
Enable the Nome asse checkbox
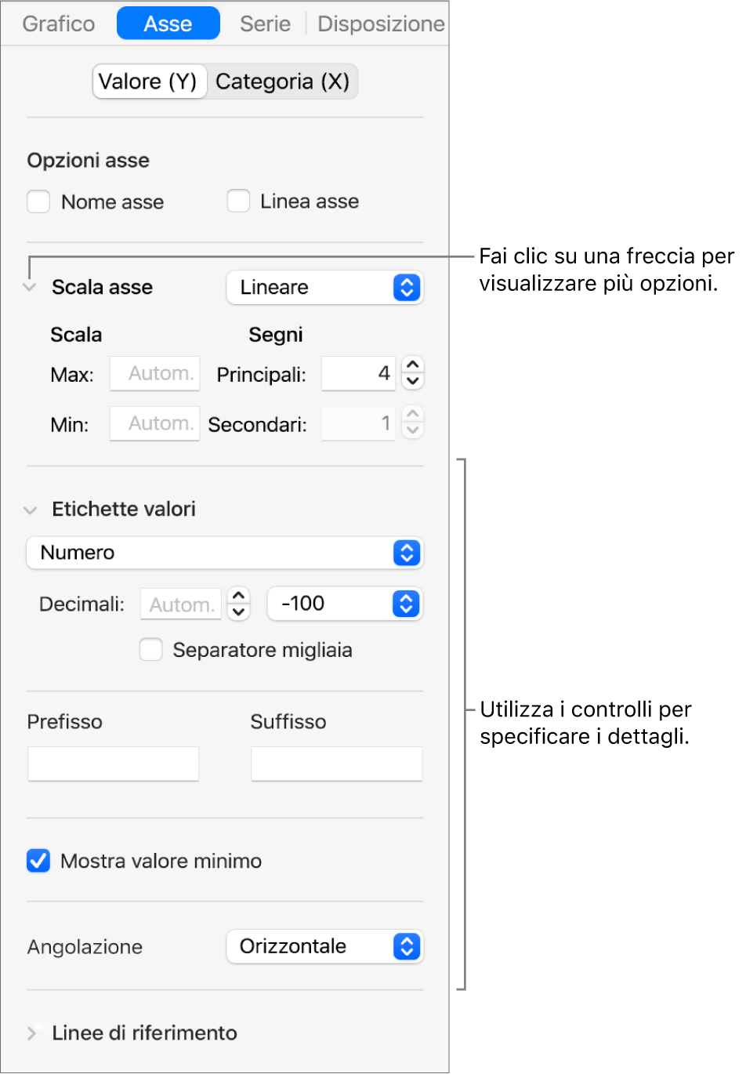coord(38,202)
